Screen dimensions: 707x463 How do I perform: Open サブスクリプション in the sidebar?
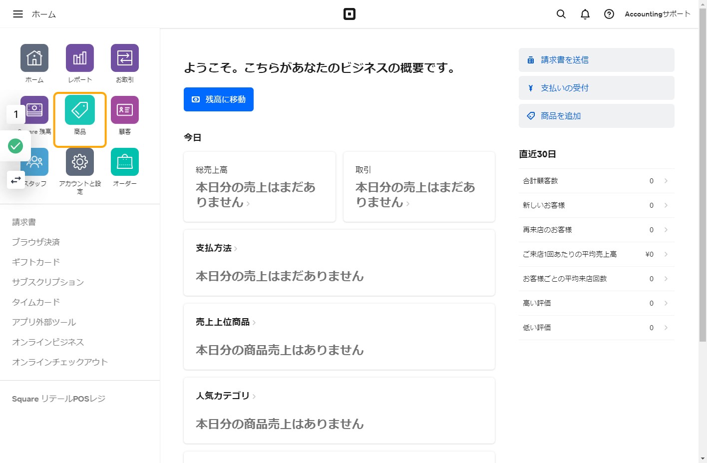click(x=48, y=282)
